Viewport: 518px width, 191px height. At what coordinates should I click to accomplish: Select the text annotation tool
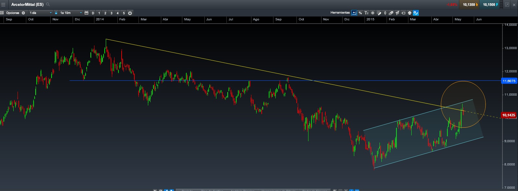pos(367,13)
